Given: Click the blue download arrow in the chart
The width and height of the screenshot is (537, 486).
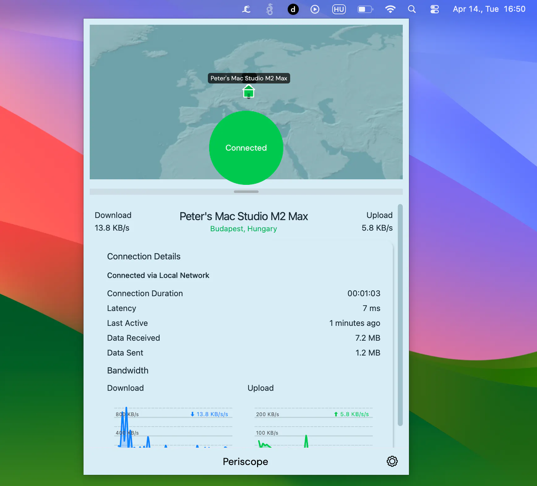Looking at the screenshot, I should [x=192, y=414].
